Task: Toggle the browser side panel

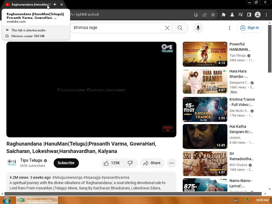Action: [249, 15]
